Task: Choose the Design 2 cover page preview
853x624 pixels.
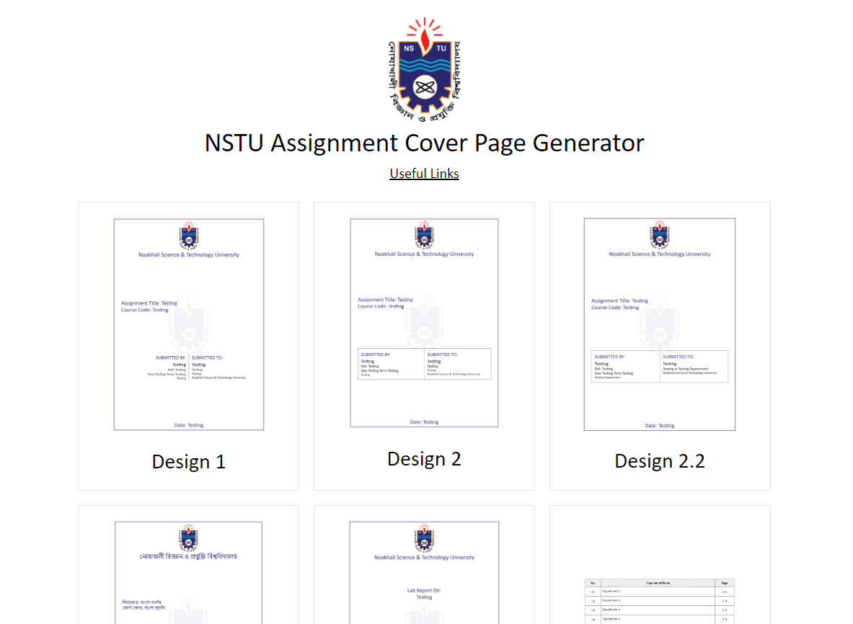Action: coord(424,323)
